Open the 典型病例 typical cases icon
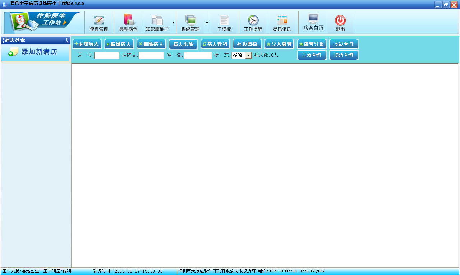The width and height of the screenshot is (460, 275). pyautogui.click(x=128, y=21)
